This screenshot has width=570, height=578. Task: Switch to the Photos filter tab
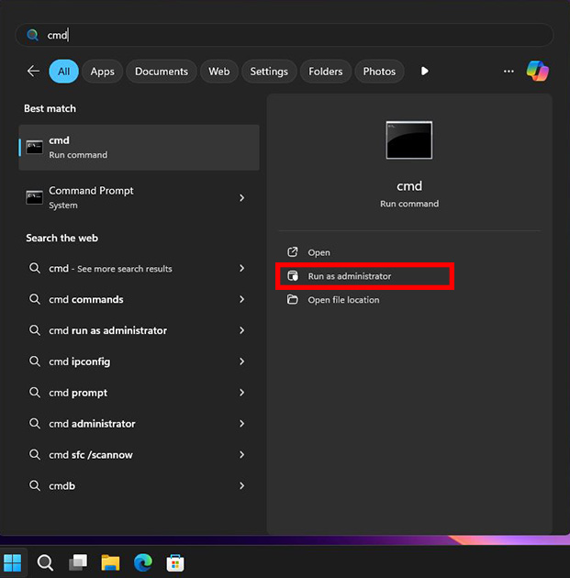[379, 72]
